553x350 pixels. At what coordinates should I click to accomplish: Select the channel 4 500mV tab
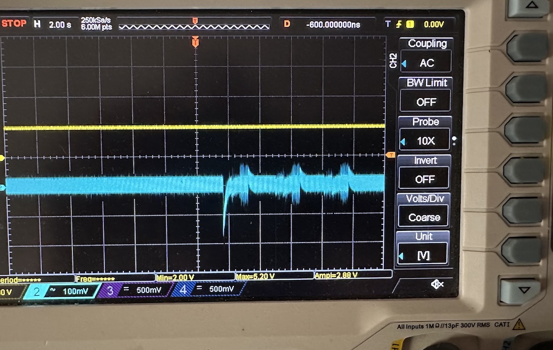pyautogui.click(x=207, y=289)
